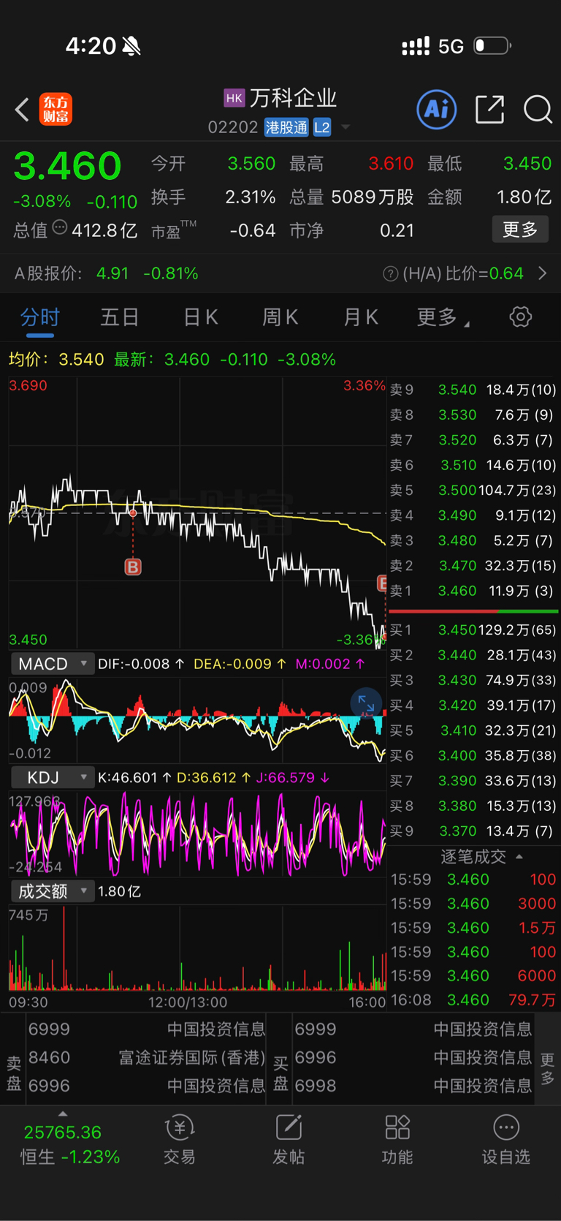This screenshot has width=561, height=1221.
Task: Tap the buy-sell ratio bar
Action: pos(473,610)
